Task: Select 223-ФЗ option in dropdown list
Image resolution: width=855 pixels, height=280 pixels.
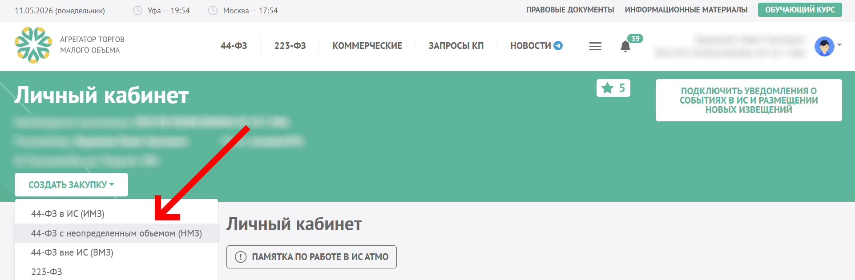Action: click(117, 272)
